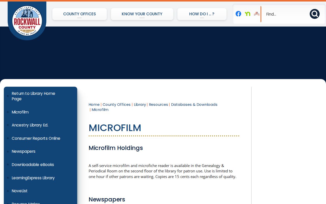326x204 pixels.
Task: Click the Rockwall County logo
Action: (x=27, y=21)
